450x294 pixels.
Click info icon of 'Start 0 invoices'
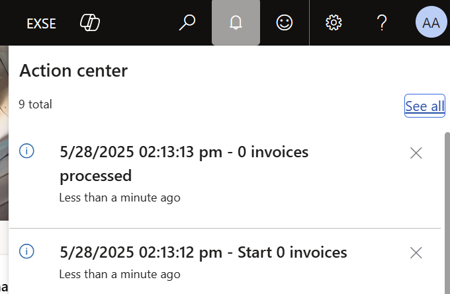[x=26, y=251]
